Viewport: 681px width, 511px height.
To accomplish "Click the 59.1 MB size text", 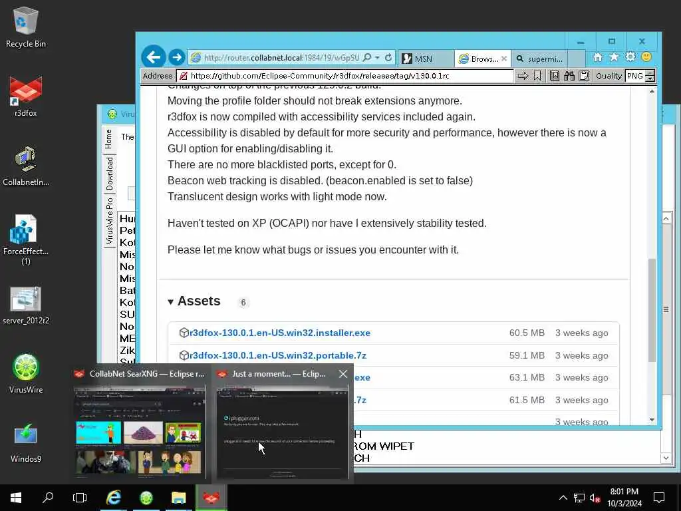I will [x=527, y=355].
